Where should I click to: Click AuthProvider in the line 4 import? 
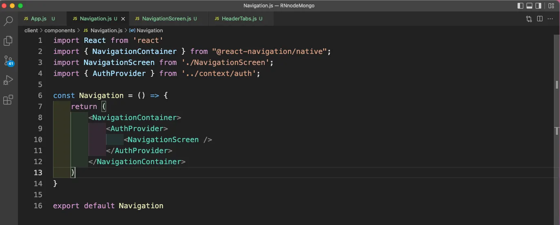click(119, 74)
